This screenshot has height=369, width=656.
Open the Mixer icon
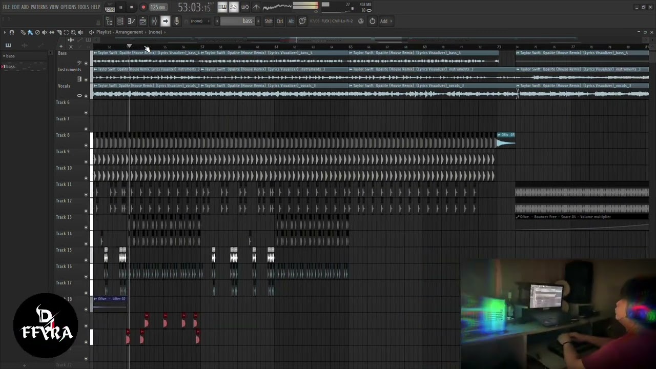coord(154,21)
